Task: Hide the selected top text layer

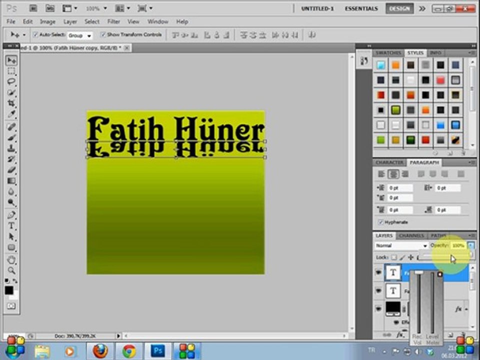Action: pos(378,272)
